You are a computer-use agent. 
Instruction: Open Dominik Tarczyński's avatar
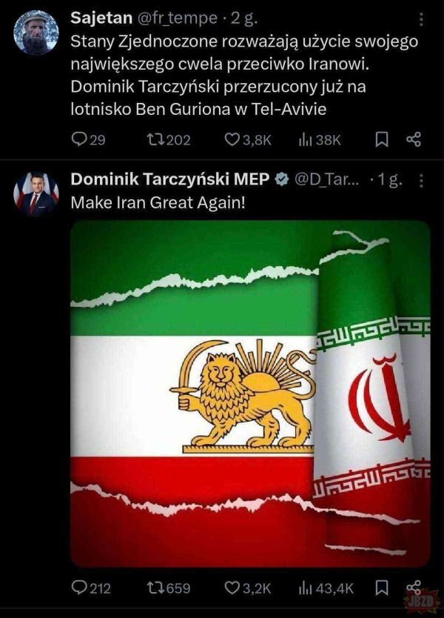[36, 194]
